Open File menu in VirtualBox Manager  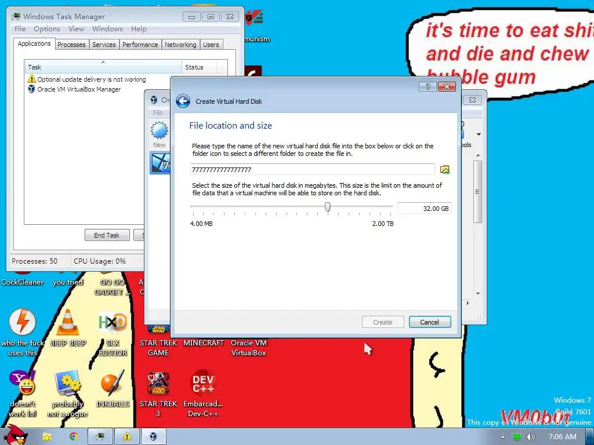click(x=158, y=113)
